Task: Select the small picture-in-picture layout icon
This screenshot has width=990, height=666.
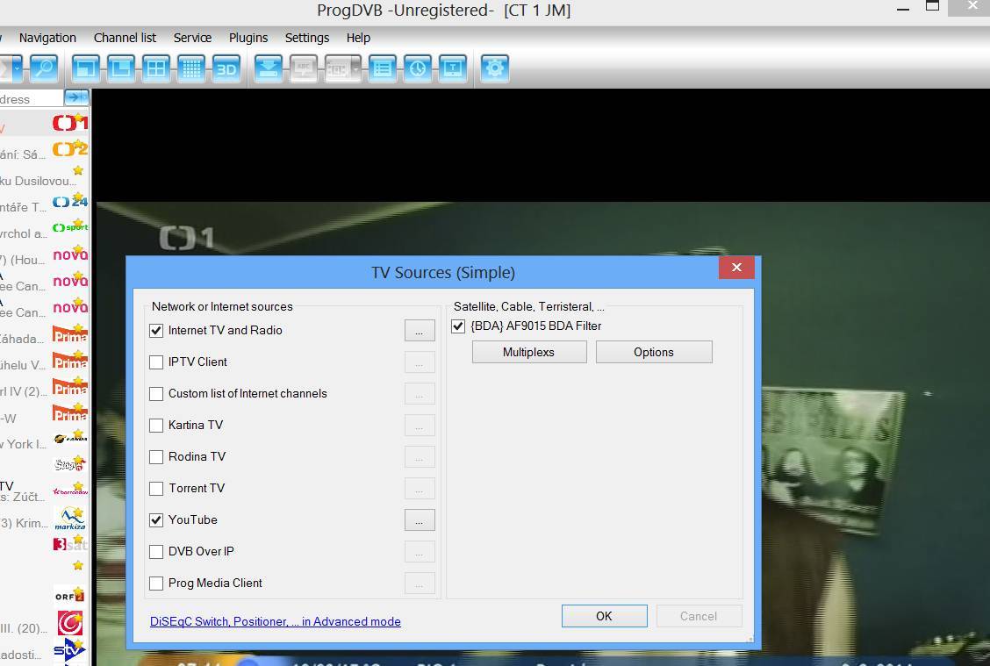Action: 86,68
